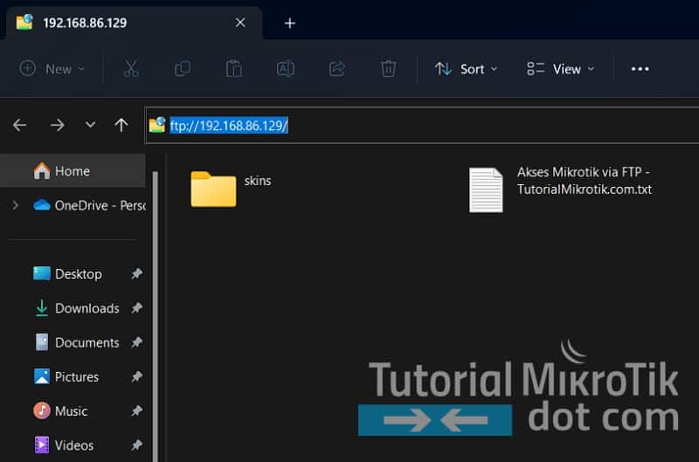Click the pin icon beside Downloads
The height and width of the screenshot is (462, 699).
[x=137, y=307]
